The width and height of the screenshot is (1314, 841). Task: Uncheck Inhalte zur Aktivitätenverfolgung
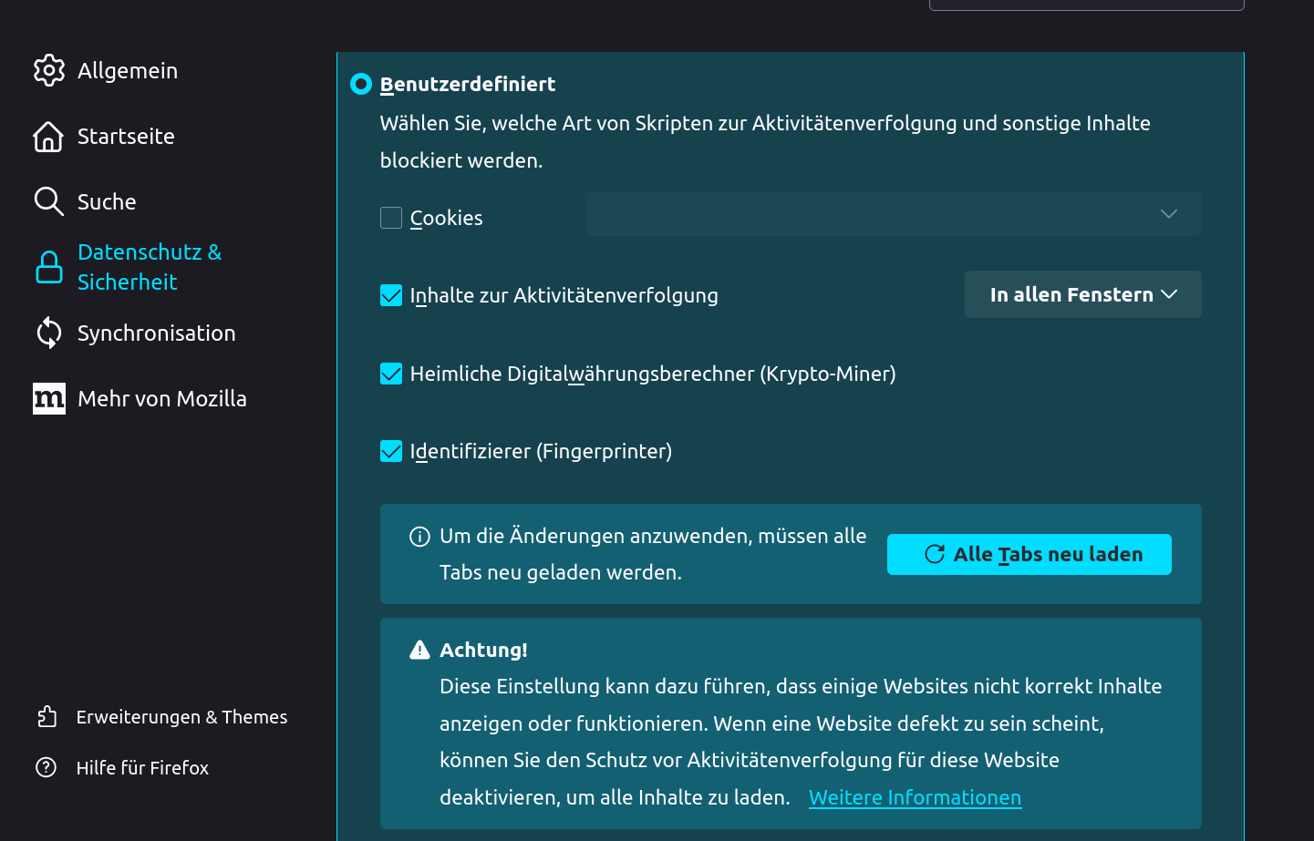(x=391, y=295)
